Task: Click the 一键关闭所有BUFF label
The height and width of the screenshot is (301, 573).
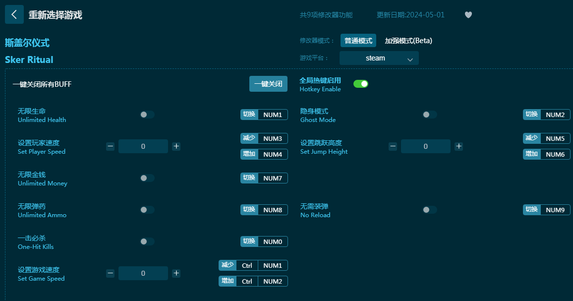Action: coord(42,84)
